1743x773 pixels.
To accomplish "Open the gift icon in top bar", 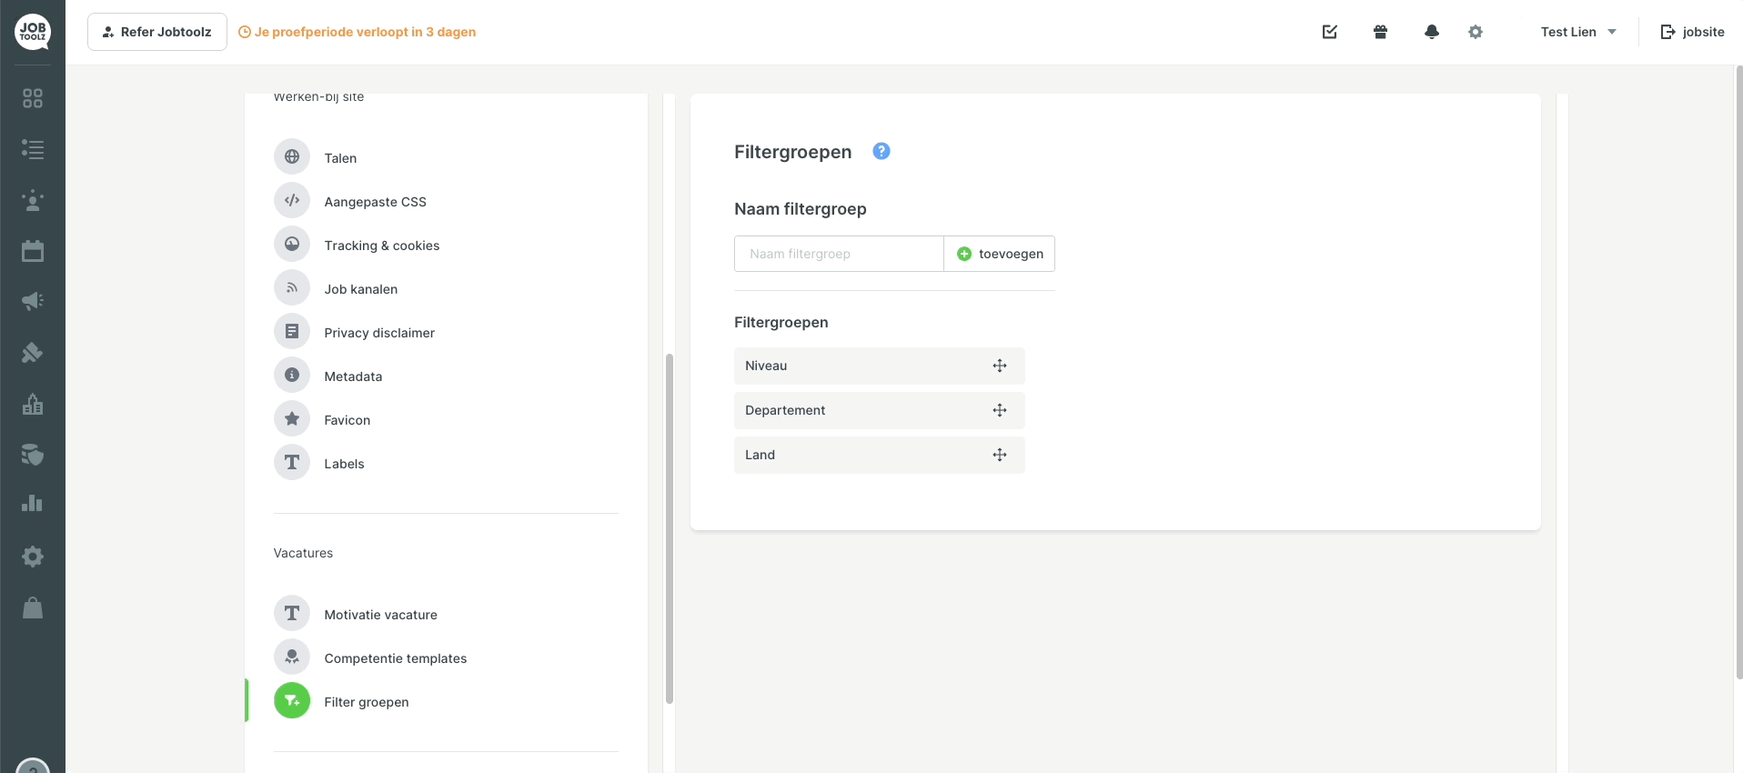I will coord(1381,32).
